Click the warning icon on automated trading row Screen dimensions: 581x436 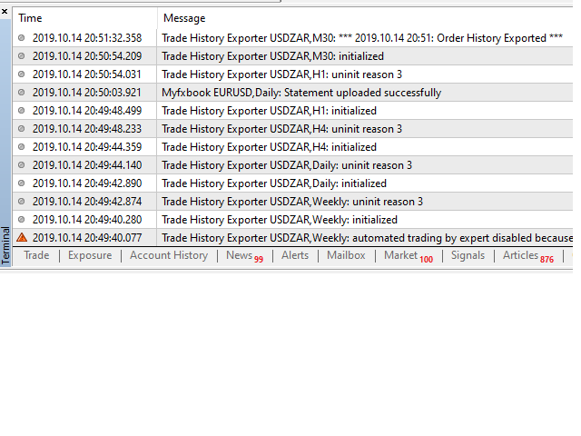click(22, 238)
